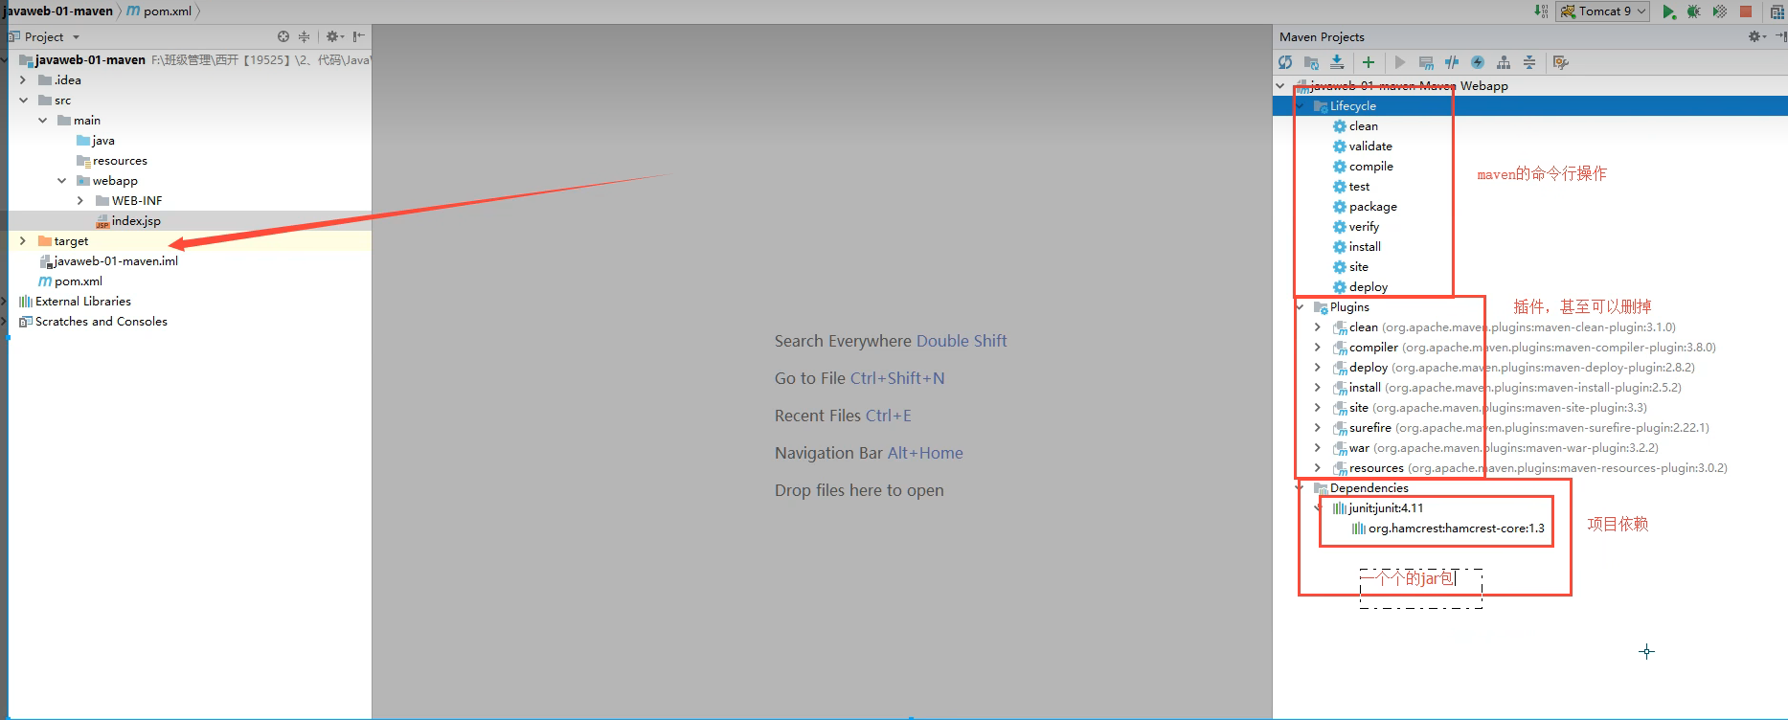Select org.hamcrest:hamcrest-core:1.3 dependency

tap(1448, 529)
